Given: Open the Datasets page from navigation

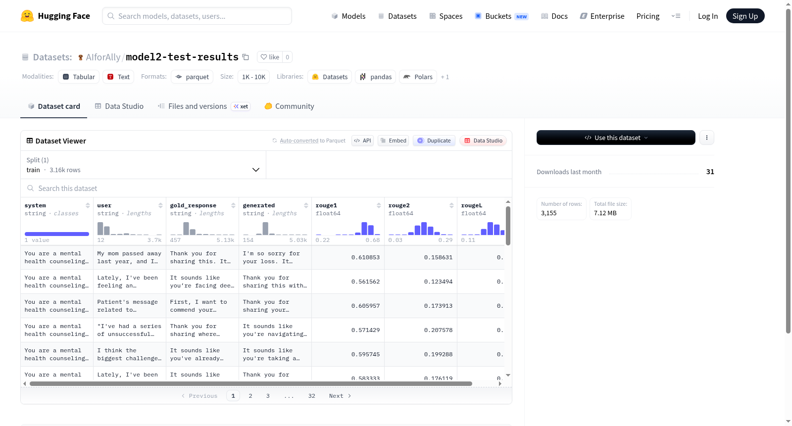Looking at the screenshot, I should tap(397, 16).
